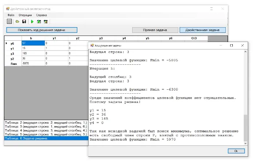Save using the floppy disk icon
This screenshot has width=253, height=162.
24,21
